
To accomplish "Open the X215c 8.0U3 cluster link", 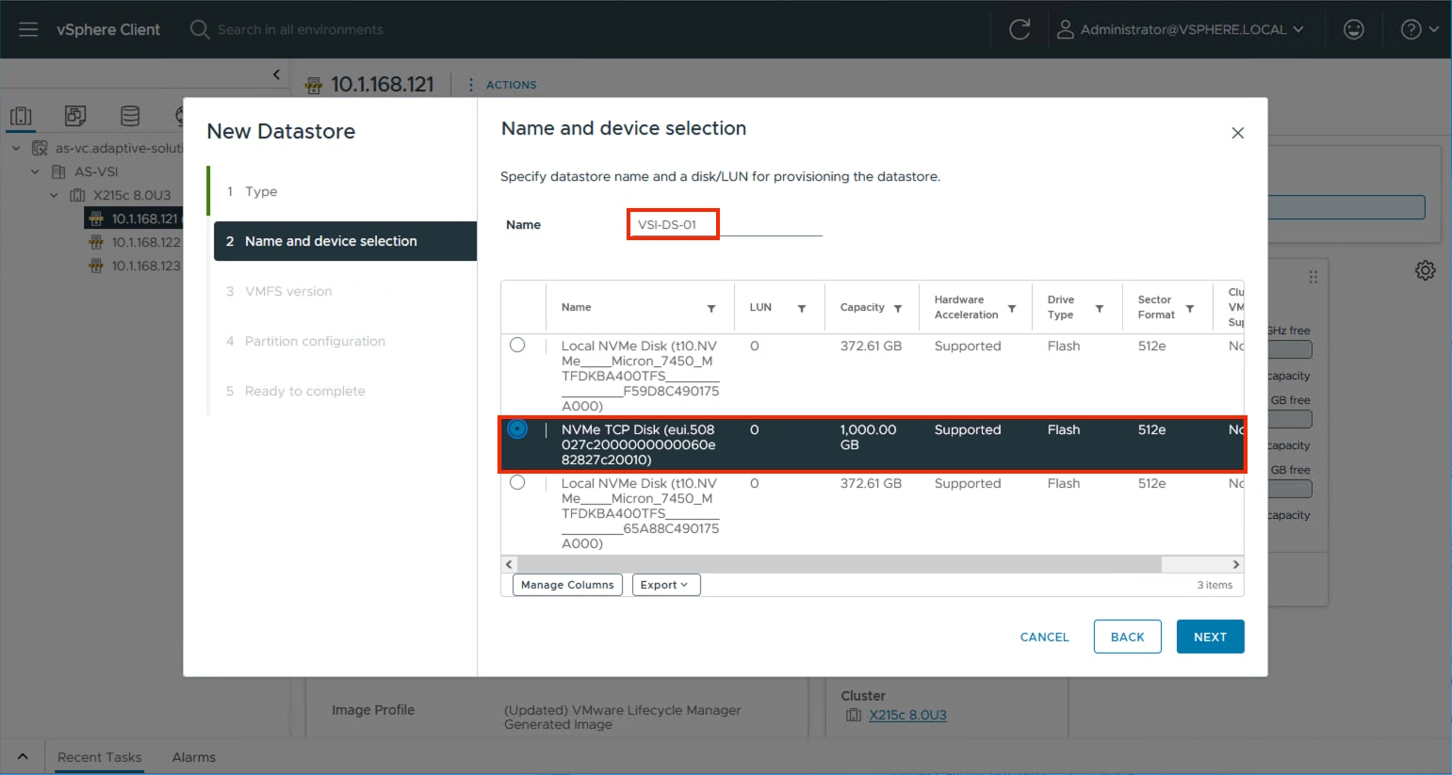I will [x=907, y=715].
